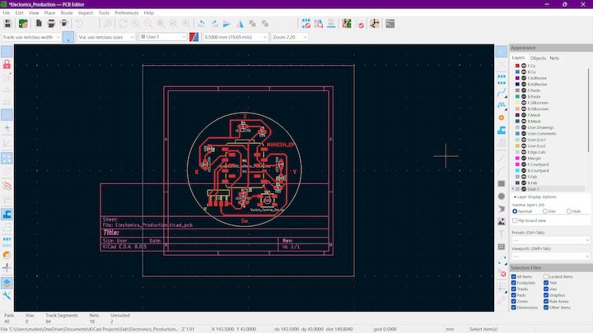Collapse Layer Display Options section

tap(535, 197)
